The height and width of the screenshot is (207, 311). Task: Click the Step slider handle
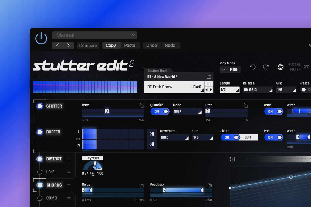[x=208, y=111]
